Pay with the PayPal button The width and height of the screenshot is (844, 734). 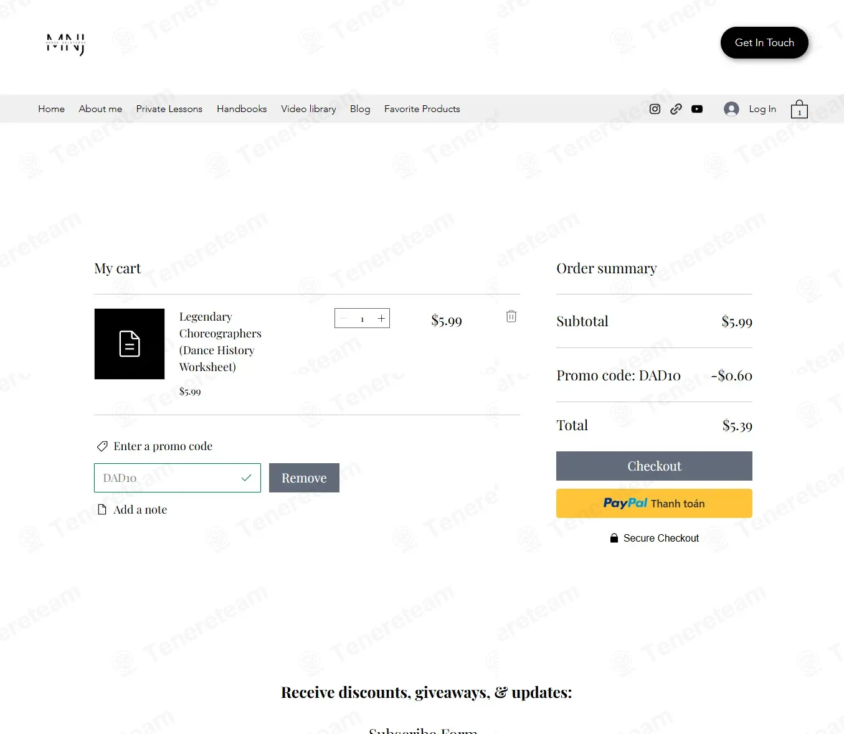pos(654,504)
